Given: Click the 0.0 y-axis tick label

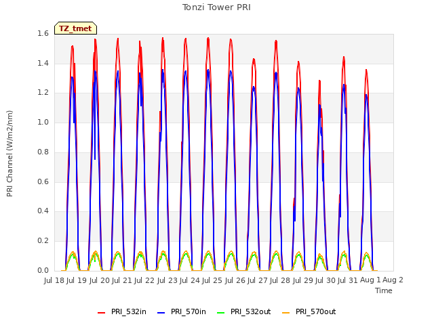Looking at the screenshot, I should [x=43, y=270].
